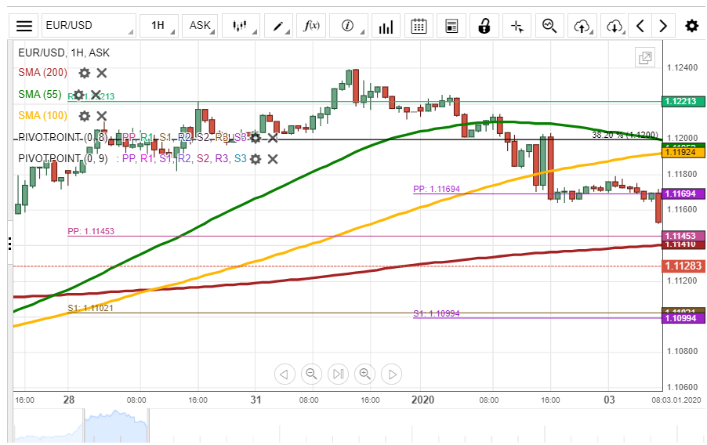Open the calendar date picker icon
707x445 pixels.
tap(419, 26)
